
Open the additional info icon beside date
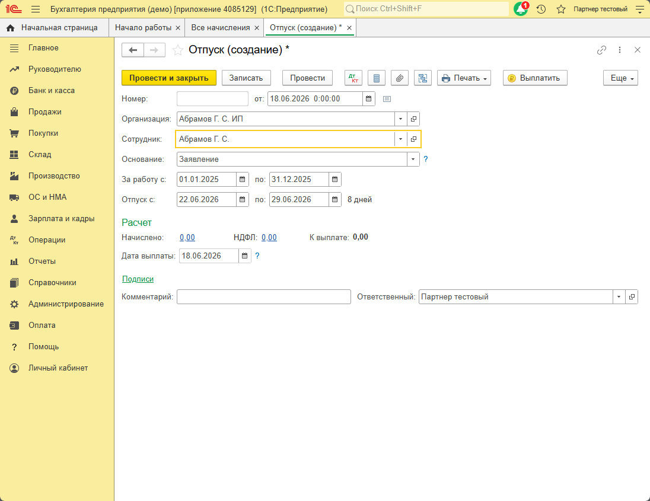(x=387, y=99)
